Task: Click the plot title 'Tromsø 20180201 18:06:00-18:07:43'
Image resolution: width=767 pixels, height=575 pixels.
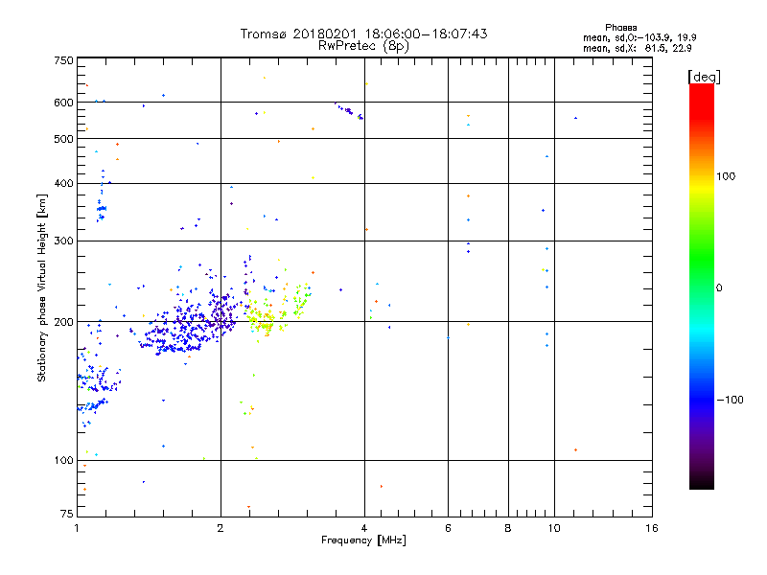Action: tap(363, 34)
